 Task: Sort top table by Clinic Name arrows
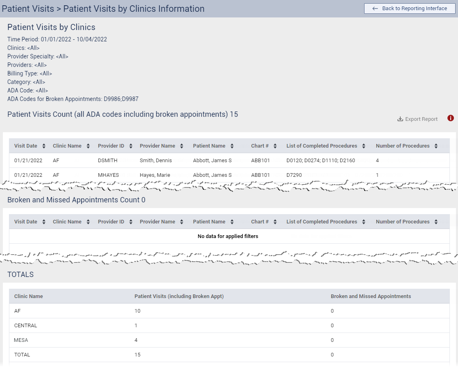tap(88, 146)
